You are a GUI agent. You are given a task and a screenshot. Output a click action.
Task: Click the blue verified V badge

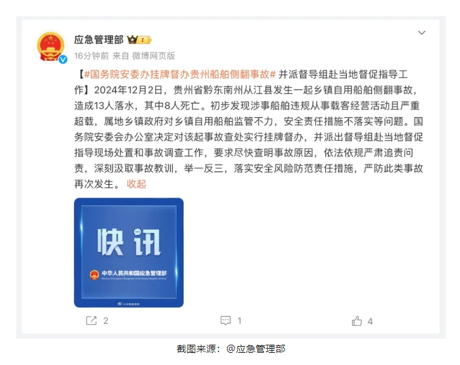tap(63, 60)
